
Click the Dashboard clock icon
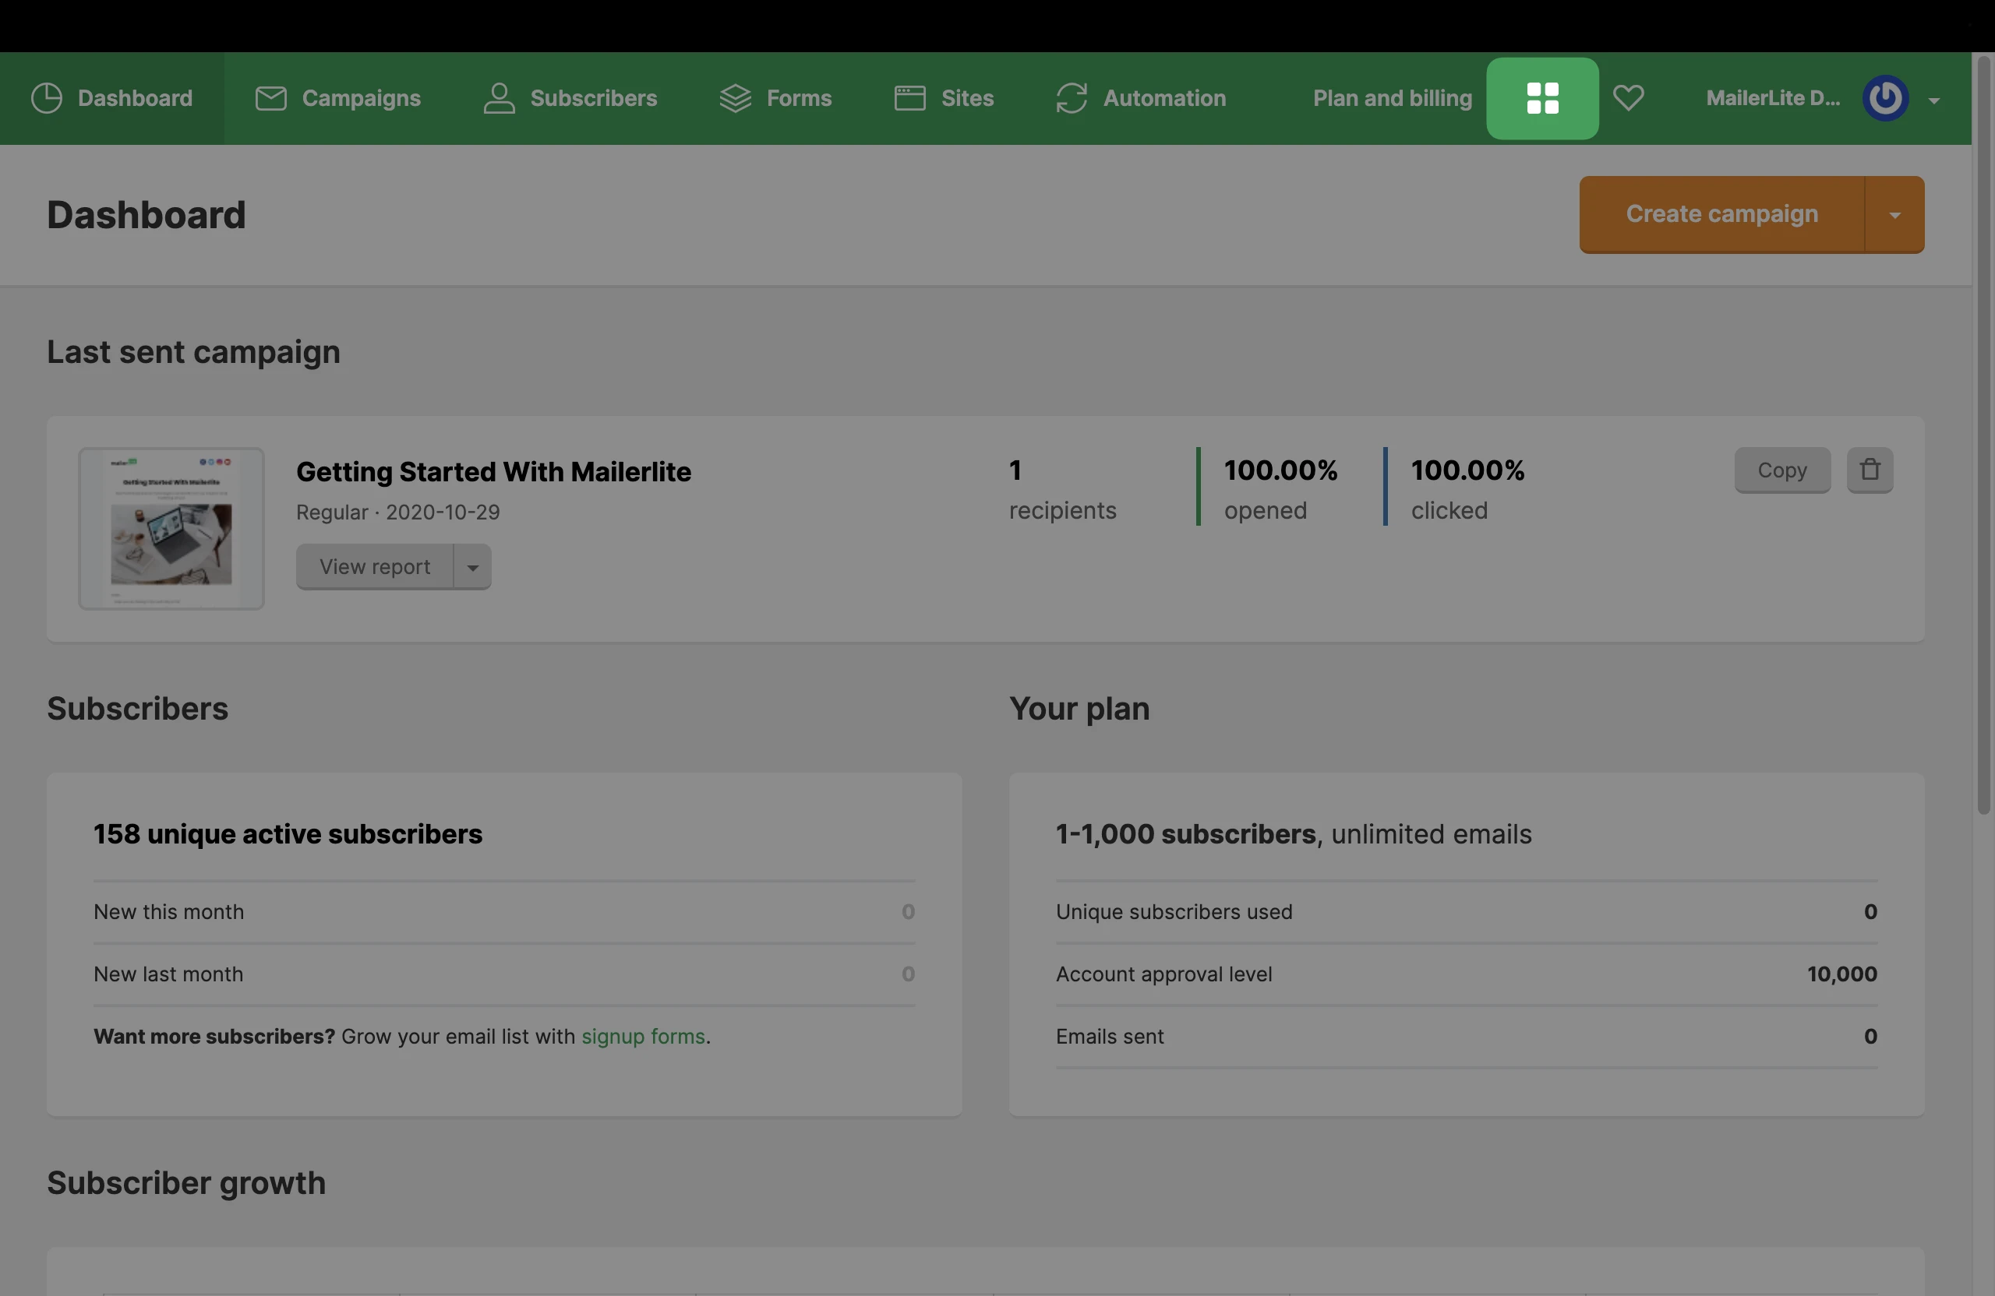tap(46, 98)
